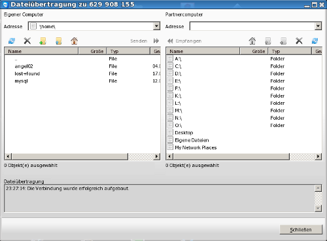Go to home location on partner computer
This screenshot has height=241, width=327.
(252, 41)
